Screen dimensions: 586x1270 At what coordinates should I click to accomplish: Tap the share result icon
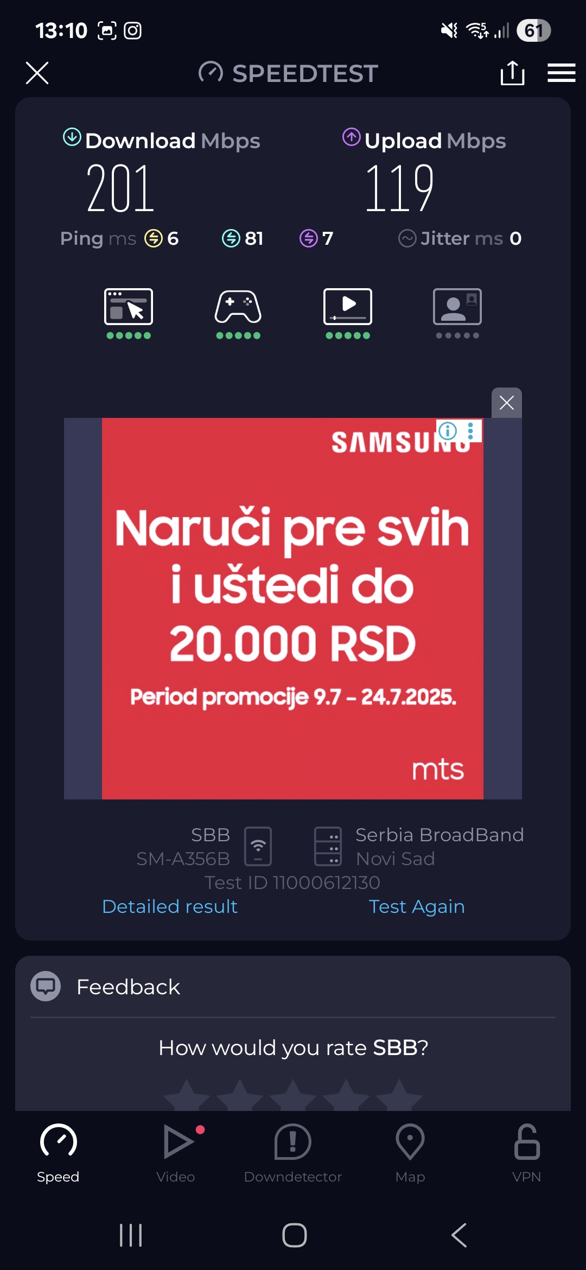(512, 73)
